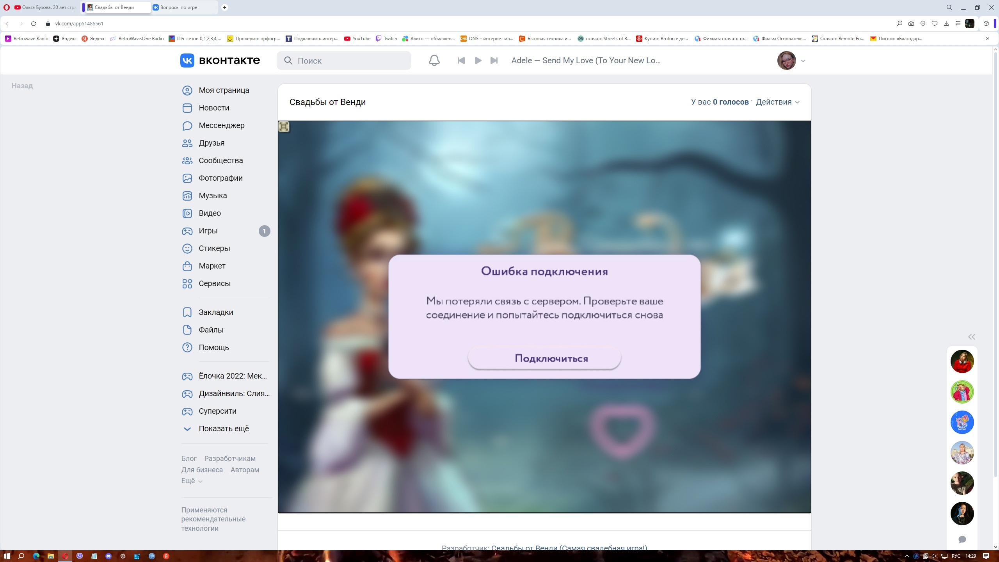Open Opera snapshot camera icon in address bar

(911, 23)
